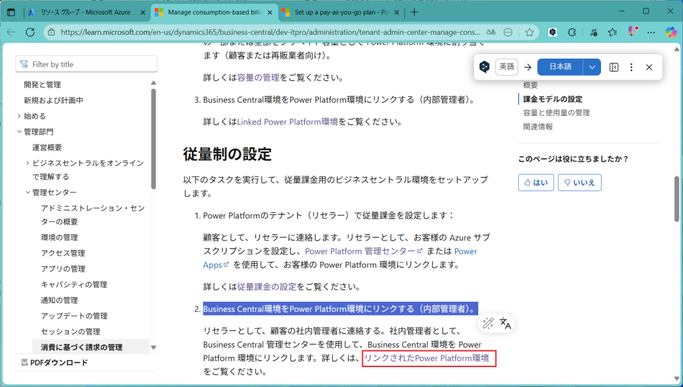
Task: Open a new browser tab
Action: click(x=414, y=12)
